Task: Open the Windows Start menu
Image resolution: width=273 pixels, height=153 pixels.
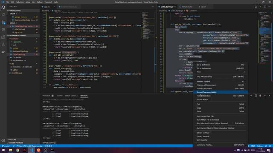Action: pyautogui.click(x=3, y=150)
